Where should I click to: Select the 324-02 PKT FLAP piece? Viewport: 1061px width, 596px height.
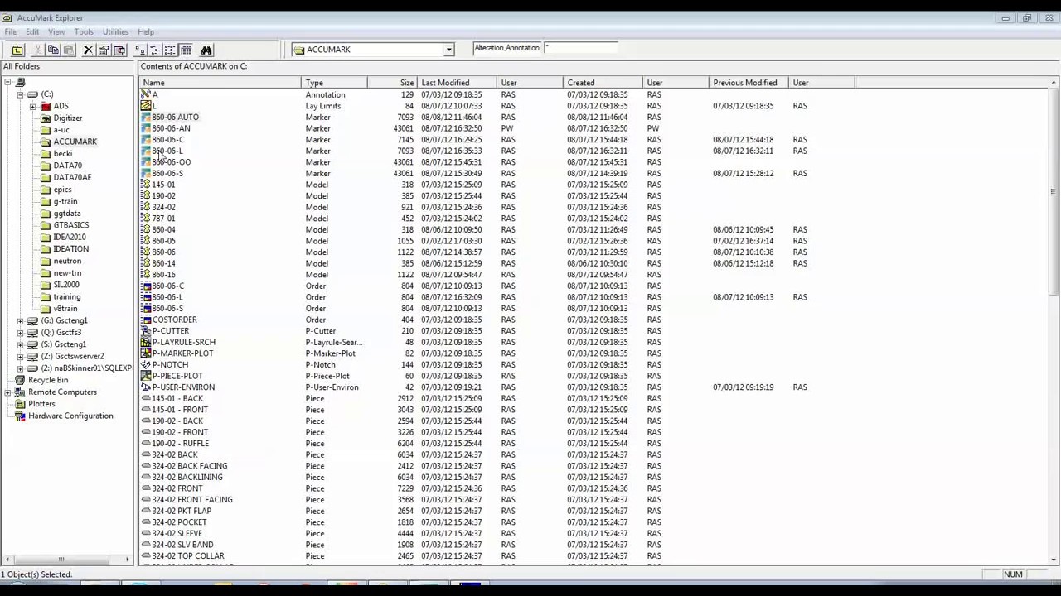point(181,511)
